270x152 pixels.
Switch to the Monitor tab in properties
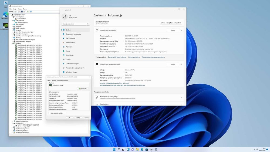coord(54,80)
